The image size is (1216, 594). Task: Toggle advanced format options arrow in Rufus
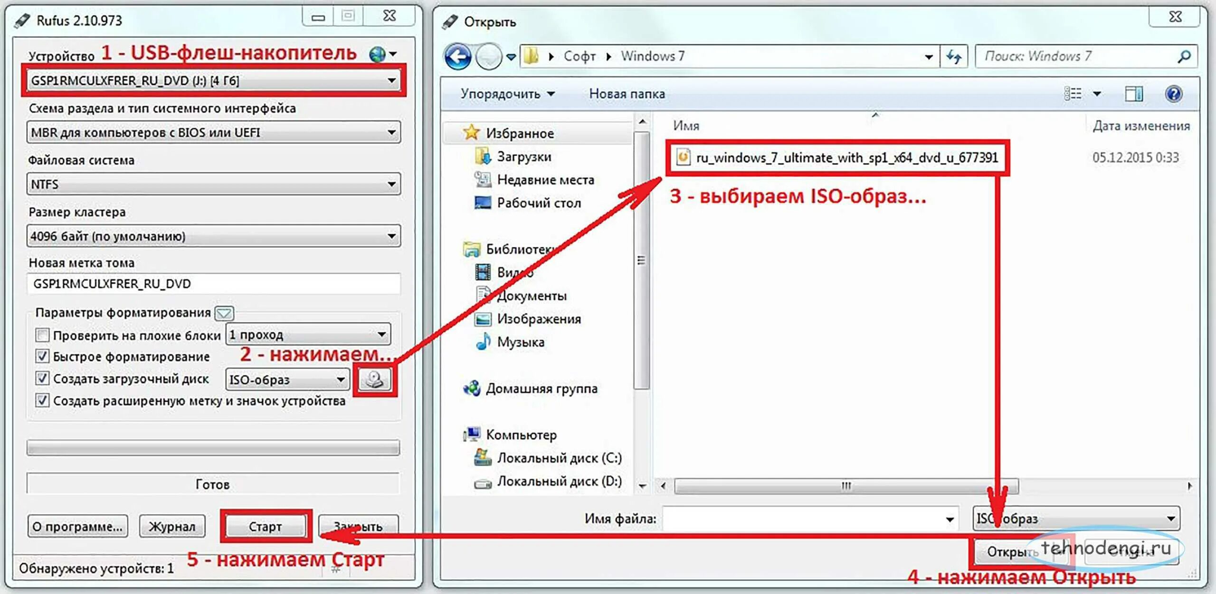(224, 313)
